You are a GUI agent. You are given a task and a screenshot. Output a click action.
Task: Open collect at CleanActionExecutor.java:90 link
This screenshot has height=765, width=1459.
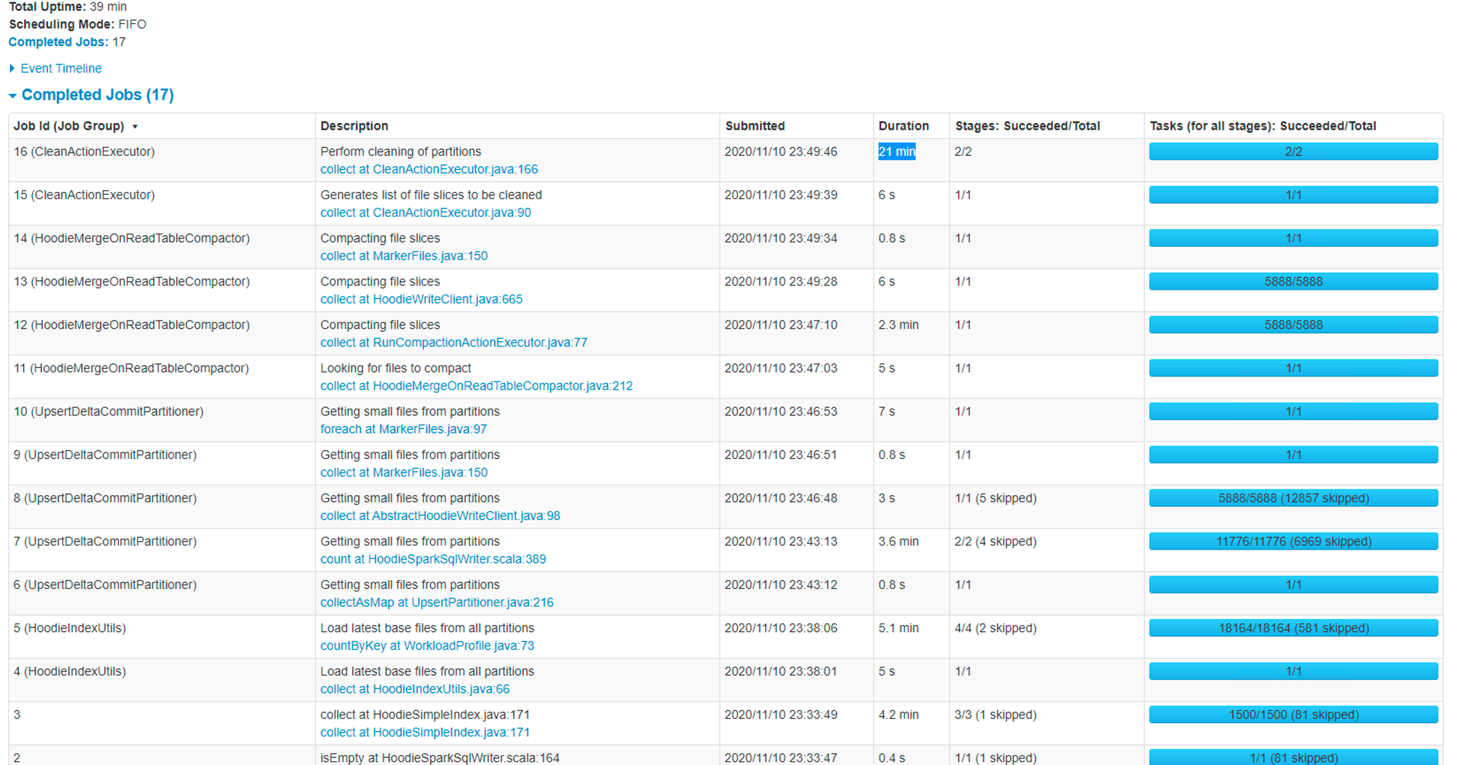(425, 212)
